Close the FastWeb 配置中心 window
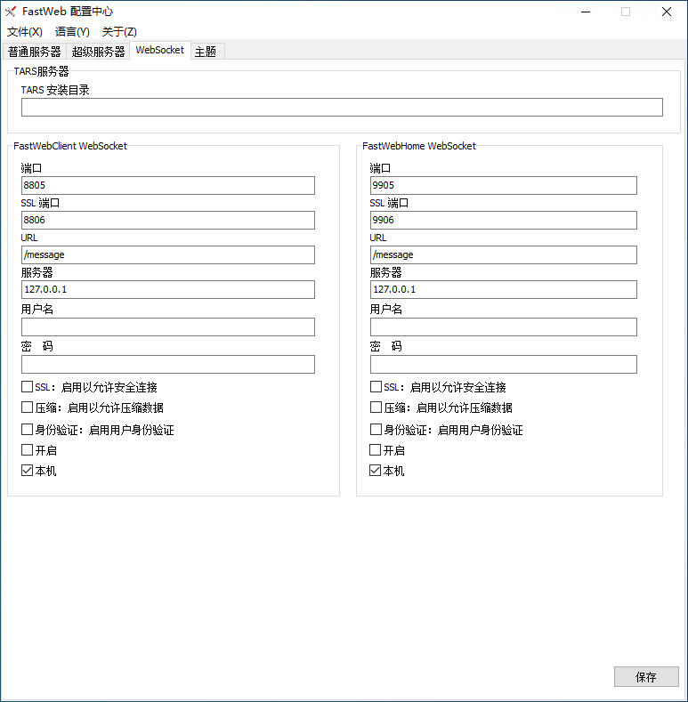Screen dimensions: 688x702 tap(667, 12)
